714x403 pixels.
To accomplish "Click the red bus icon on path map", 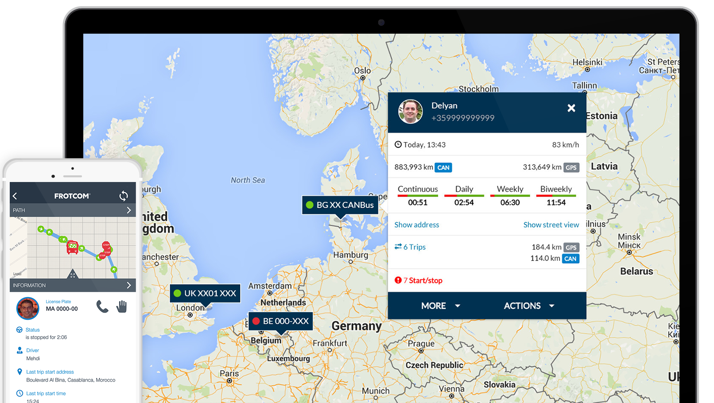I will click(72, 247).
